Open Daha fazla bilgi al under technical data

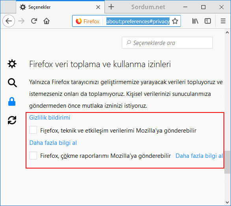(53, 143)
